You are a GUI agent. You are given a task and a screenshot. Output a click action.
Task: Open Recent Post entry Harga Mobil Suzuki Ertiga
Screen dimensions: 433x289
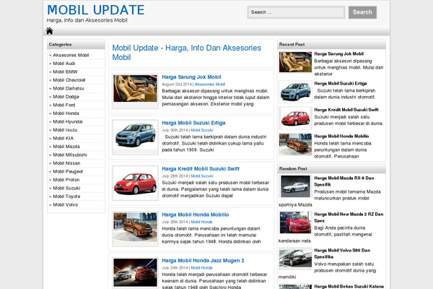tap(341, 83)
